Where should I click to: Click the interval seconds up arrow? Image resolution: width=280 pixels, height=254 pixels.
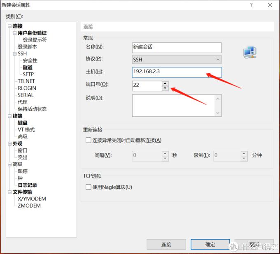pyautogui.click(x=165, y=153)
